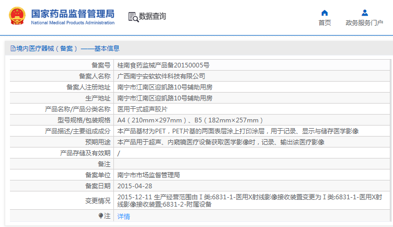Click the 备案单位 label cell

[62, 175]
